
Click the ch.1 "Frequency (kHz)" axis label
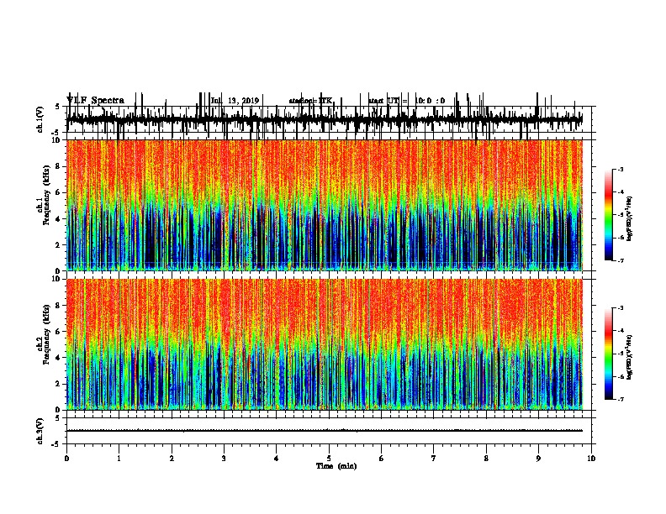pyautogui.click(x=46, y=195)
